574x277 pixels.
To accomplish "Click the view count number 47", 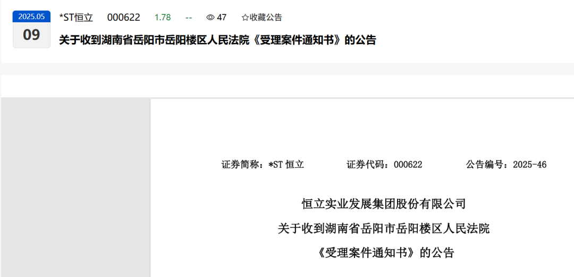I will pos(222,17).
